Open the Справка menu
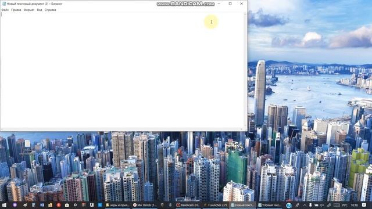This screenshot has height=209, width=372. pos(51,10)
